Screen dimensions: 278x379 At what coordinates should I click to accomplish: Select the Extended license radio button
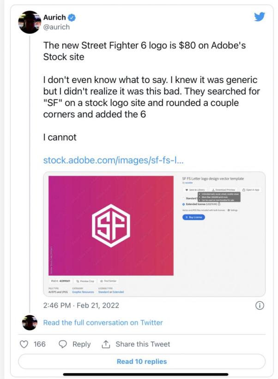(x=184, y=204)
